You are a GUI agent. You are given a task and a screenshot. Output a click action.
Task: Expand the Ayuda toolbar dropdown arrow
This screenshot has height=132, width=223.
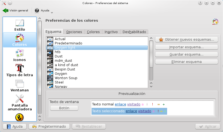[x=52, y=12]
